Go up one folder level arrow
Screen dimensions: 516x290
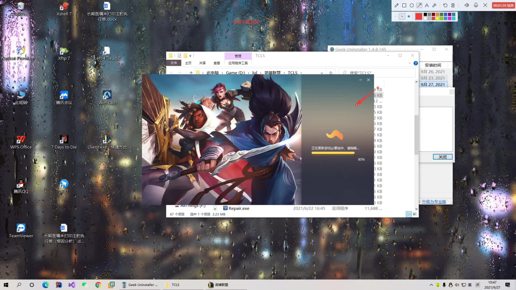click(x=191, y=73)
